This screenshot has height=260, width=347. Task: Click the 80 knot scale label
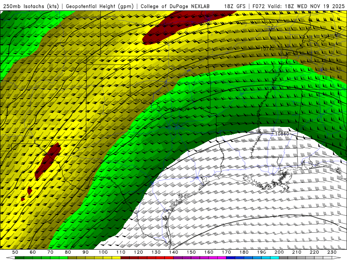click(68, 252)
